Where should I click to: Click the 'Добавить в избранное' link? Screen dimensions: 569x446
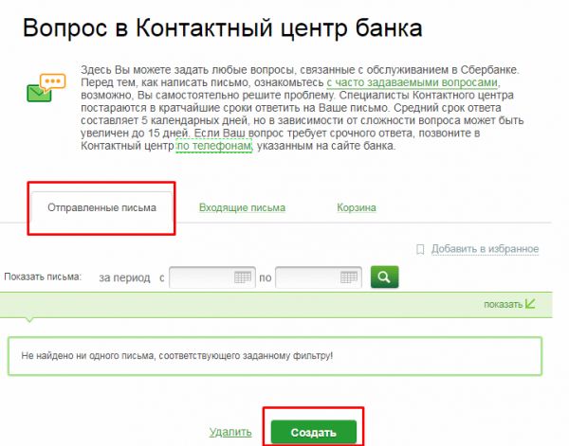(x=485, y=249)
